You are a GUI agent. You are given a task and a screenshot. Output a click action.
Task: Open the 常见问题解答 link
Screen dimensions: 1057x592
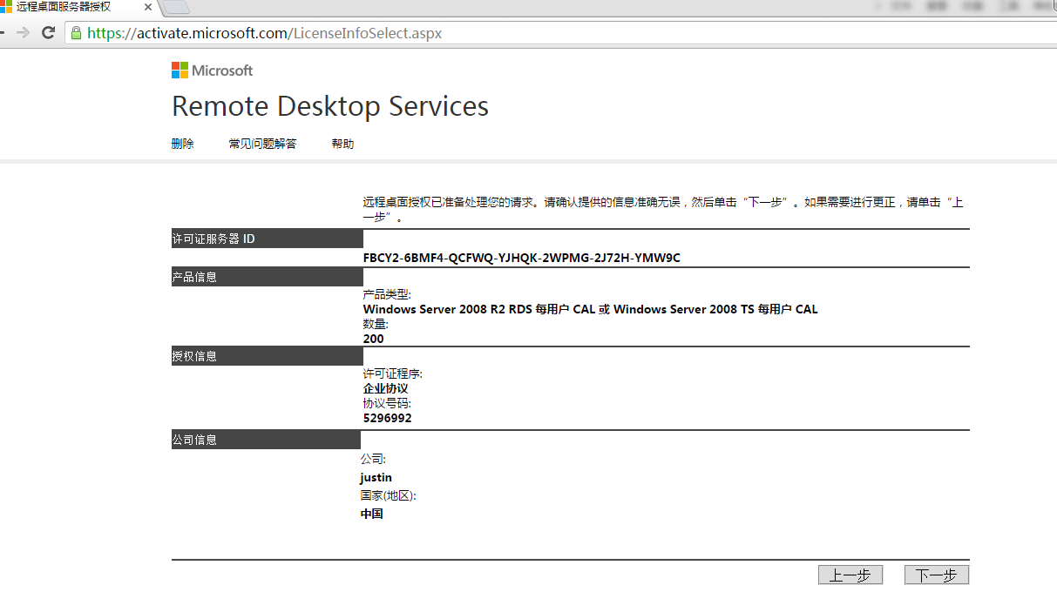[262, 144]
